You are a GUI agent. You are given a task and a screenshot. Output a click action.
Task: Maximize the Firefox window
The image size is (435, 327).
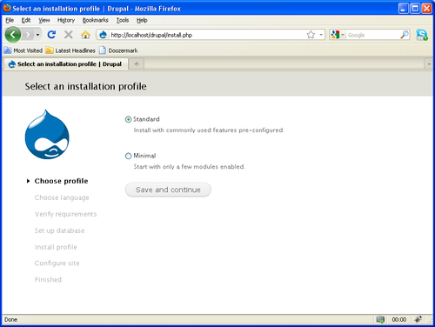[415, 9]
